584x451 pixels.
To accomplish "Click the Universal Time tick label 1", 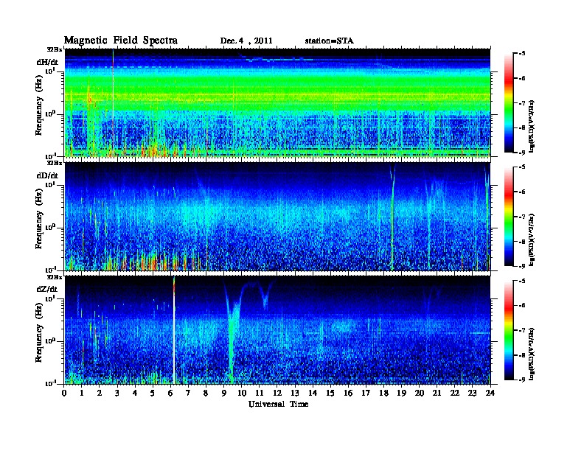I will (82, 393).
